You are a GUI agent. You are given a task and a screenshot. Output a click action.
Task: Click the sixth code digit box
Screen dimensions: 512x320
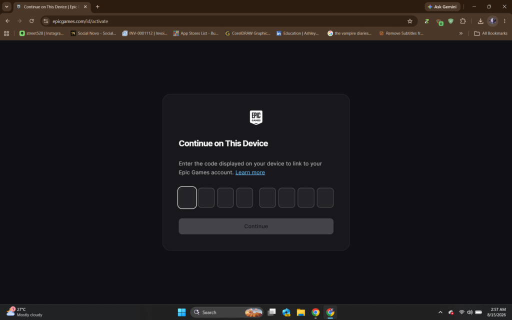click(286, 197)
